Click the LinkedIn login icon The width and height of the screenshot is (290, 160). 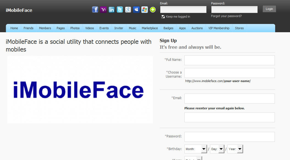click(x=112, y=9)
